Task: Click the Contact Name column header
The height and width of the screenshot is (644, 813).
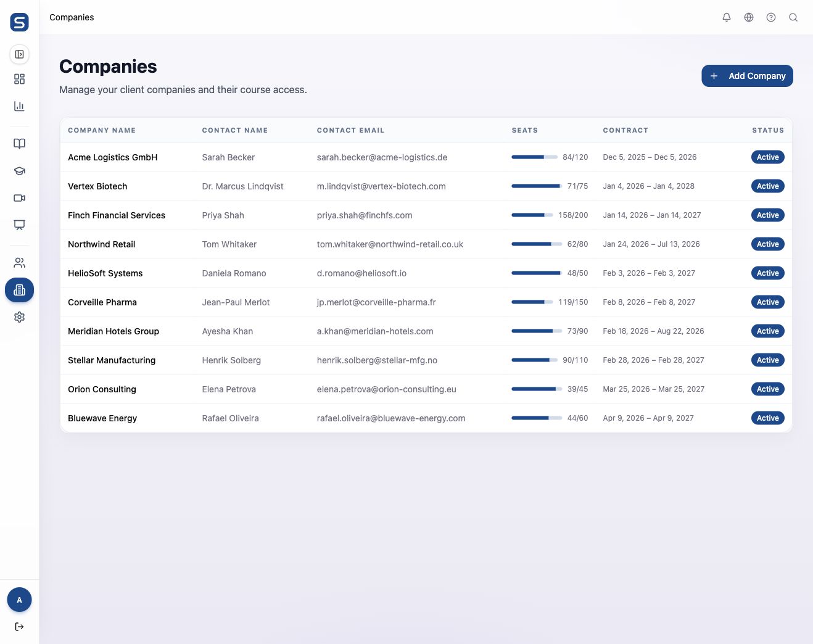Action: pos(235,130)
